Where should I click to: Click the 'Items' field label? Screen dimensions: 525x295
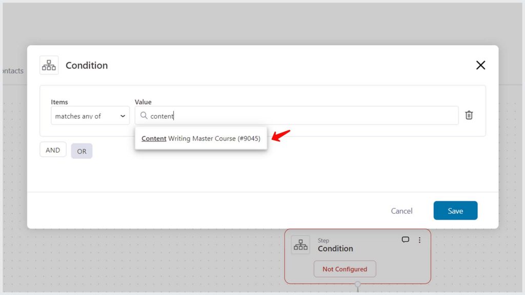[59, 102]
